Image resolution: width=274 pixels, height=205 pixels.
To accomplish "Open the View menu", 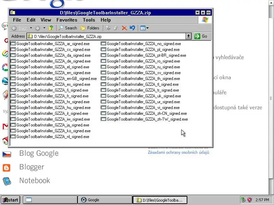I will tap(46, 20).
